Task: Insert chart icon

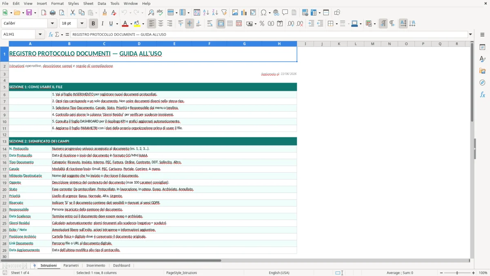Action: tap(244, 13)
